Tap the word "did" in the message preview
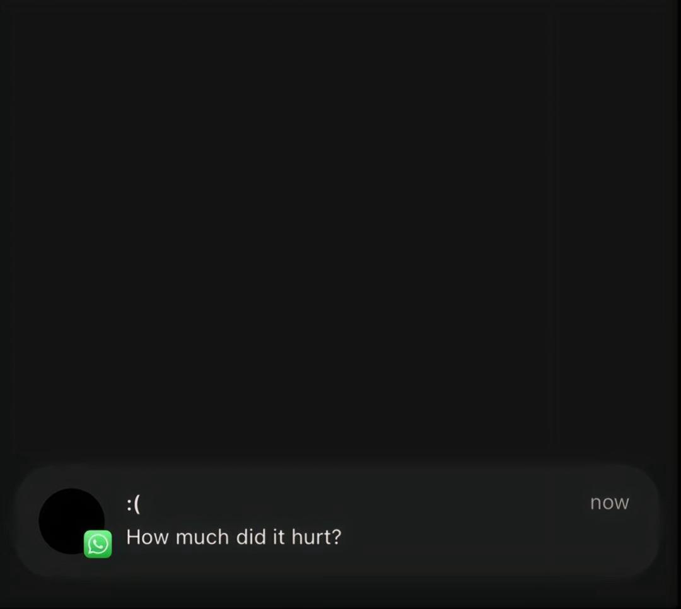 250,537
